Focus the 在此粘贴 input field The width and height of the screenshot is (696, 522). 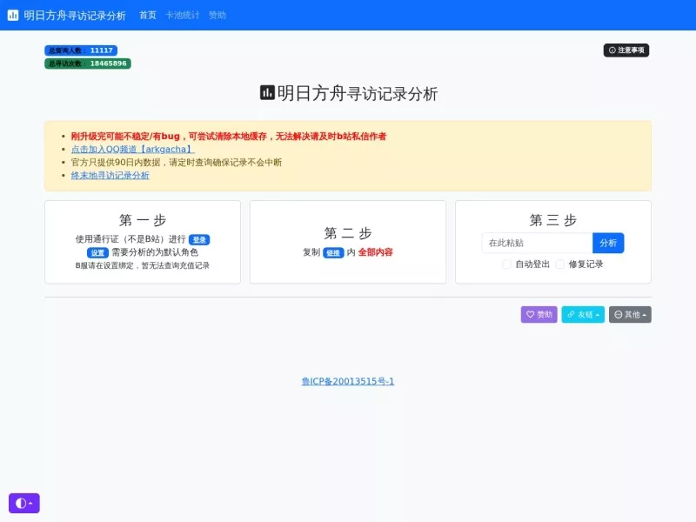[537, 243]
